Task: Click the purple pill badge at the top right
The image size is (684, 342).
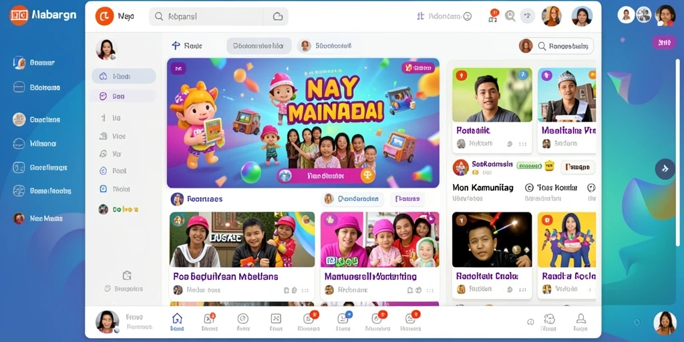Action: [x=664, y=42]
